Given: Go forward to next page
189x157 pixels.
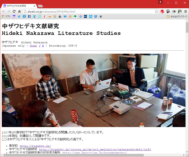Looking at the screenshot, I should point(9,12).
